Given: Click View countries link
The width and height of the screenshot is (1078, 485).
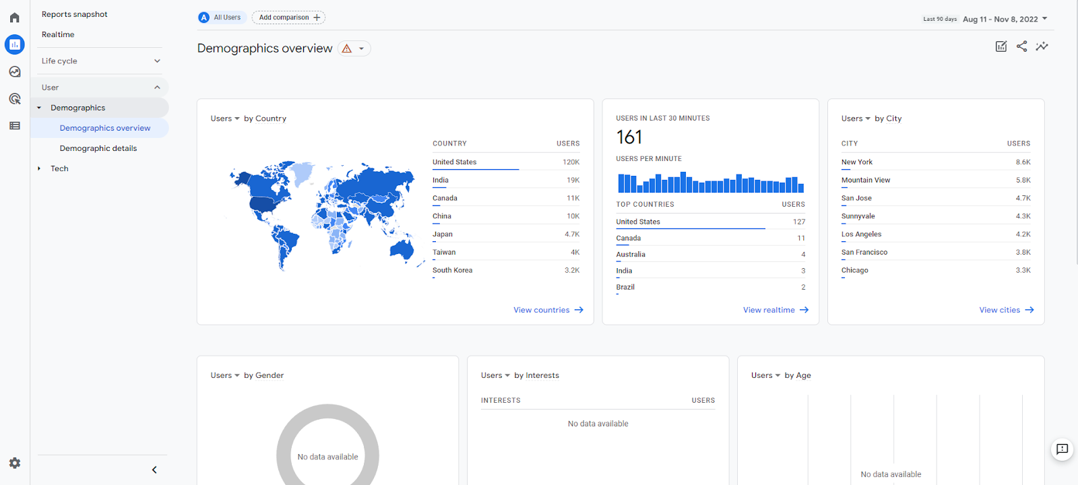Looking at the screenshot, I should tap(548, 310).
